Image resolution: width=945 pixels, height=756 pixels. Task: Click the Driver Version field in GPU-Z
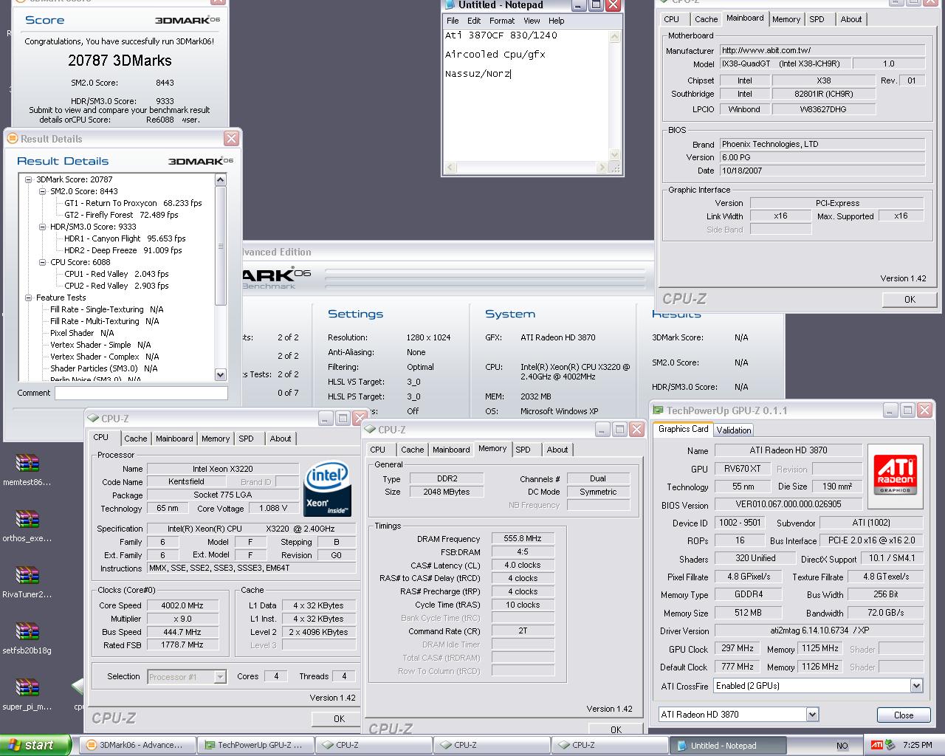(819, 631)
